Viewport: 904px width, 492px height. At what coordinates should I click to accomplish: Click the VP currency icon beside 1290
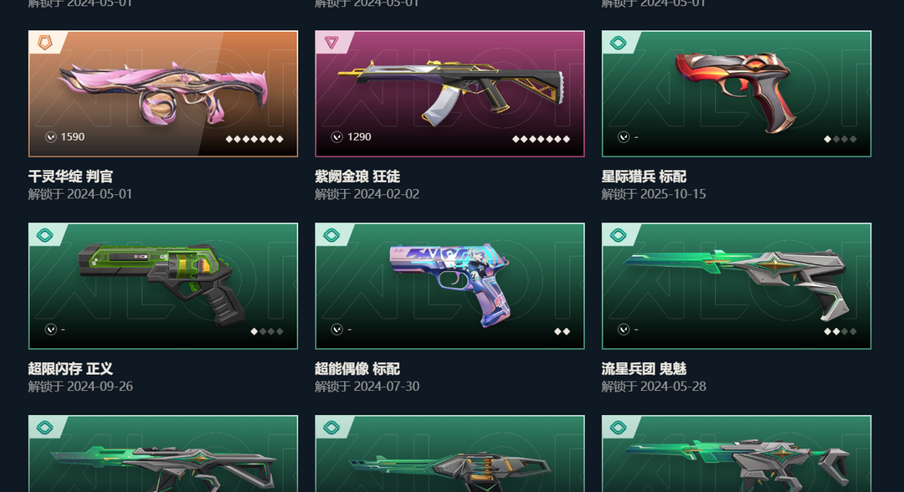337,137
